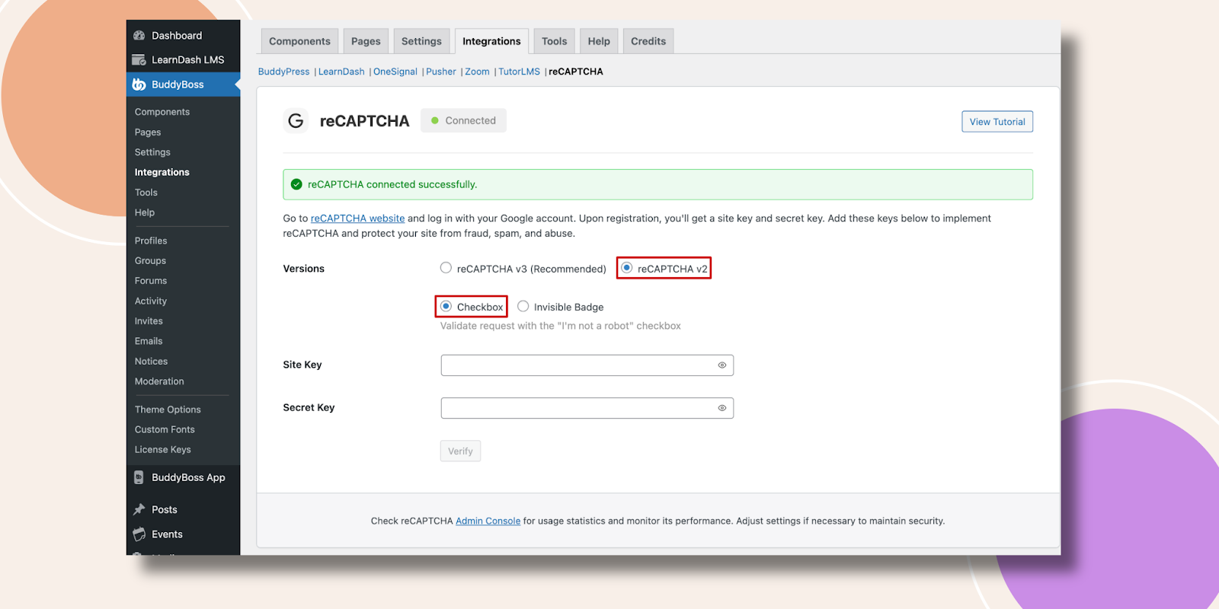Viewport: 1219px width, 609px height.
Task: Select the Invisible Badge radio option
Action: click(523, 307)
